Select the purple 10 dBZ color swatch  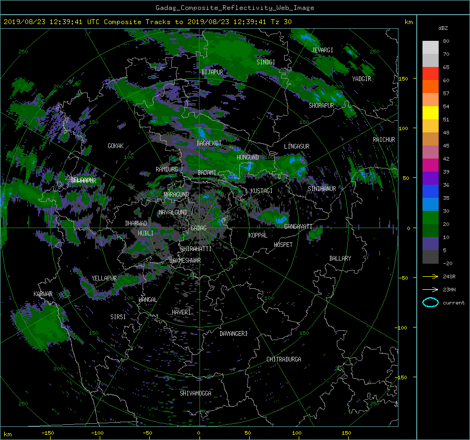(430, 244)
